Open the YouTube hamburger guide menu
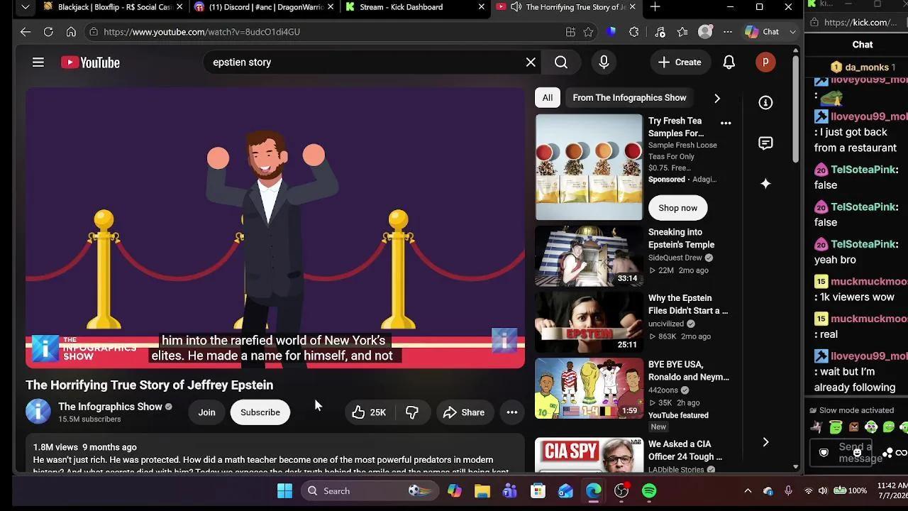The image size is (908, 511). pyautogui.click(x=38, y=62)
